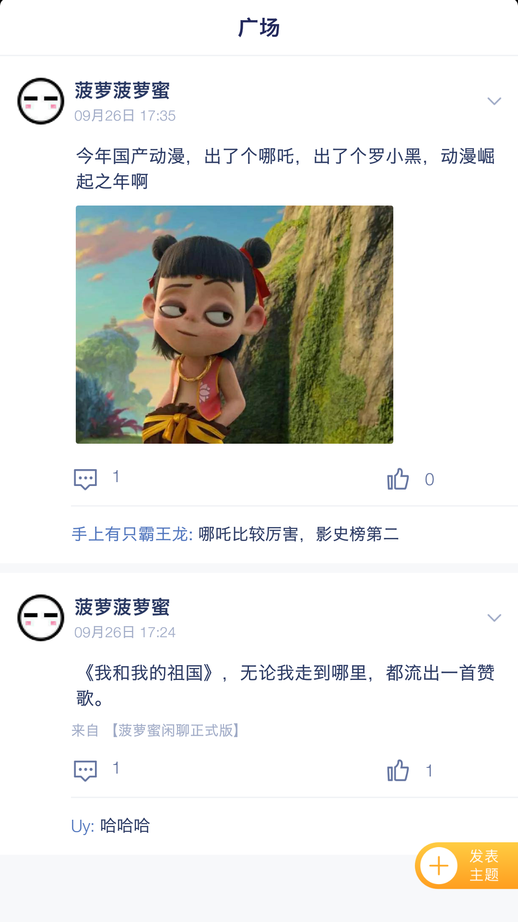Tap 发表主题 button label
Image resolution: width=518 pixels, height=922 pixels.
point(484,865)
